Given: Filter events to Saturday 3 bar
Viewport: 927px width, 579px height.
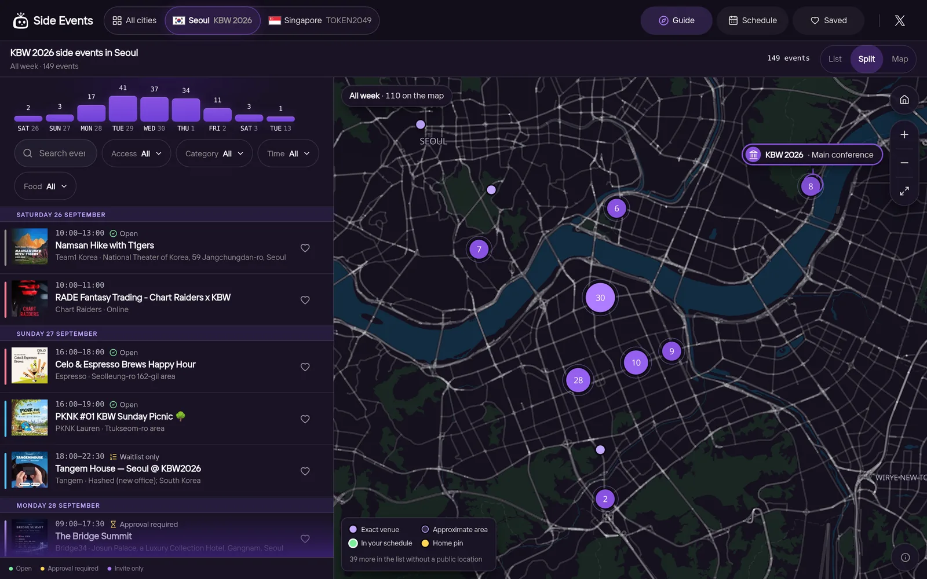Looking at the screenshot, I should tap(249, 118).
